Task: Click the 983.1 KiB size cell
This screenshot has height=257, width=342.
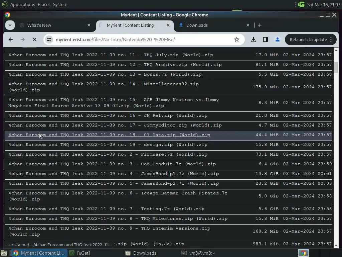Action: [x=266, y=244]
